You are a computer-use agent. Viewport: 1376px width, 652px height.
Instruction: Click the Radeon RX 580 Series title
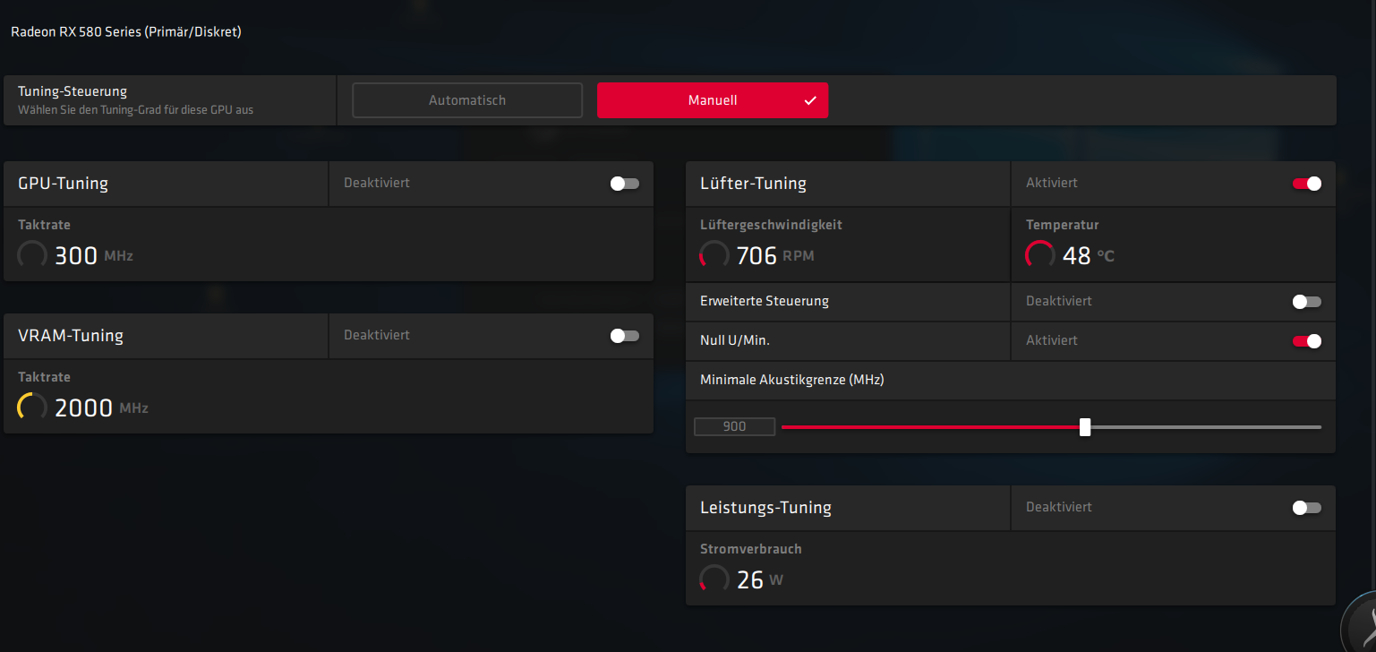[126, 32]
